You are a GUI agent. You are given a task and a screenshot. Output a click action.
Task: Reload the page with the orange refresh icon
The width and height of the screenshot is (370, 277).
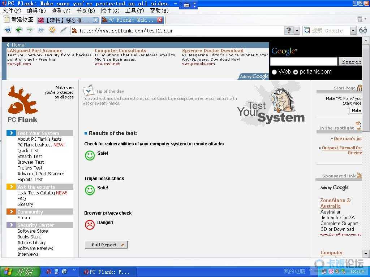point(52,30)
